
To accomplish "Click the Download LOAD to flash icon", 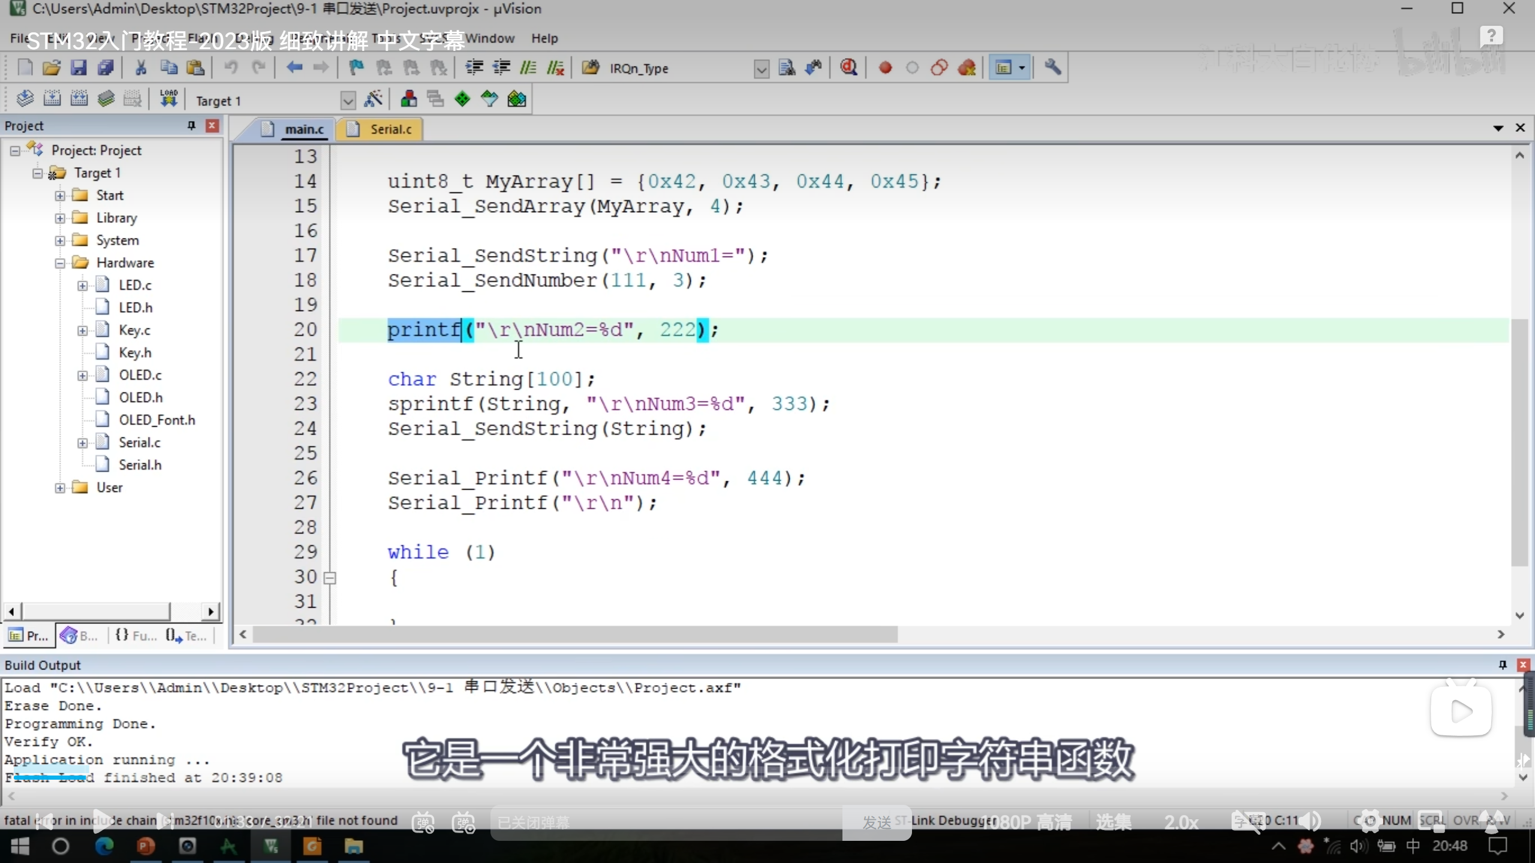I will pyautogui.click(x=168, y=99).
